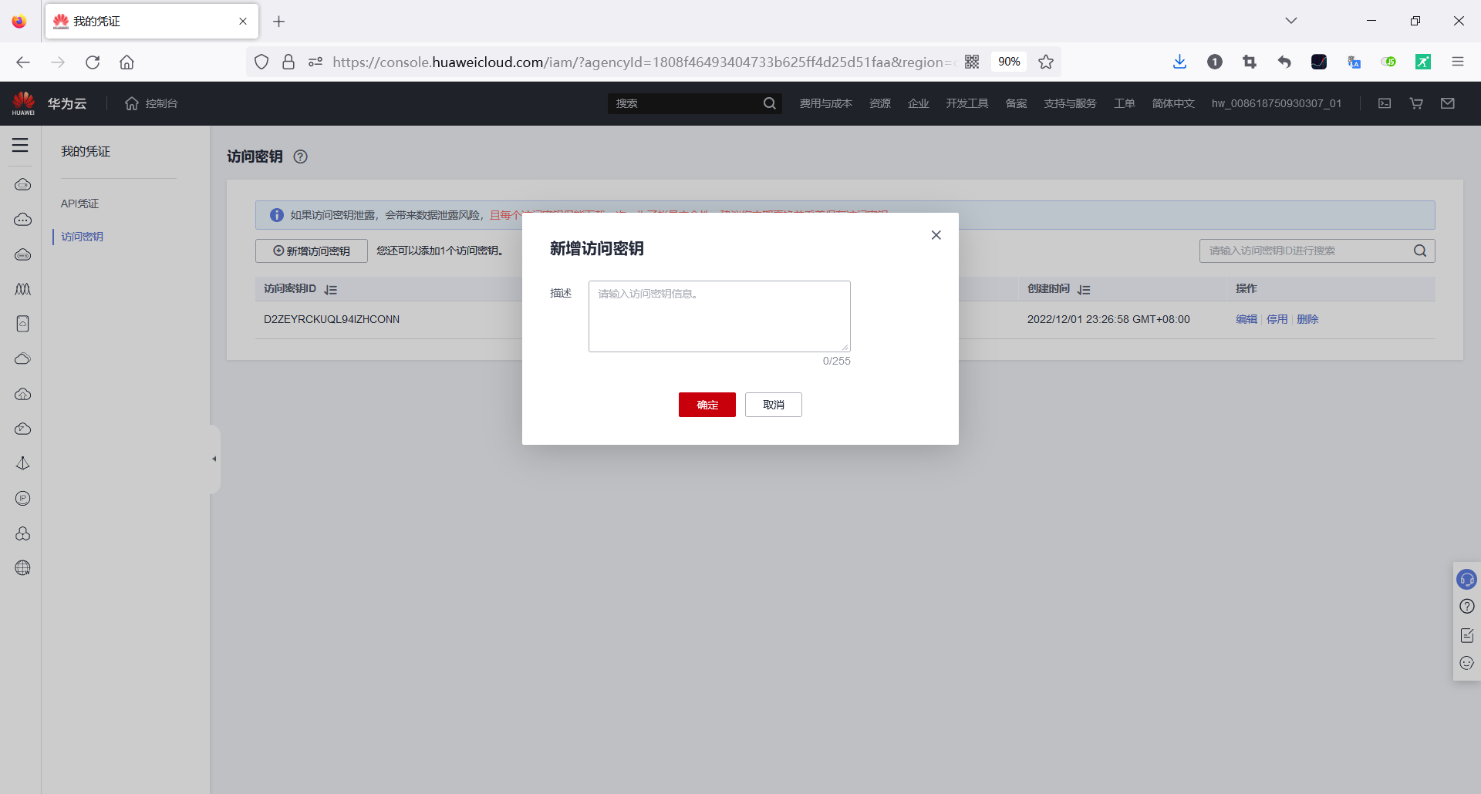Click the magnifier in the access key search box
The height and width of the screenshot is (794, 1481).
click(1420, 251)
